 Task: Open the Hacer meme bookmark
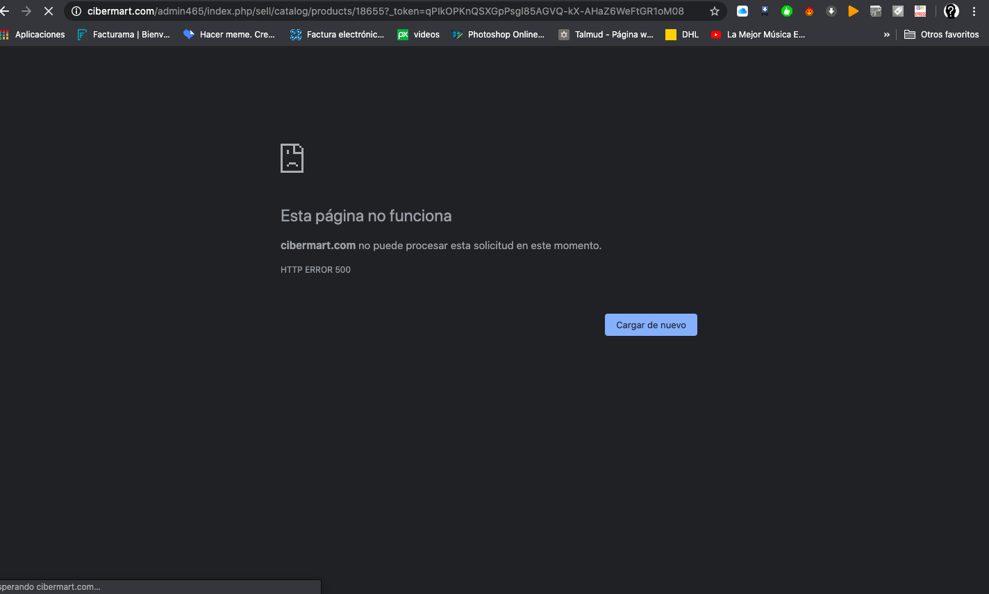[x=229, y=34]
